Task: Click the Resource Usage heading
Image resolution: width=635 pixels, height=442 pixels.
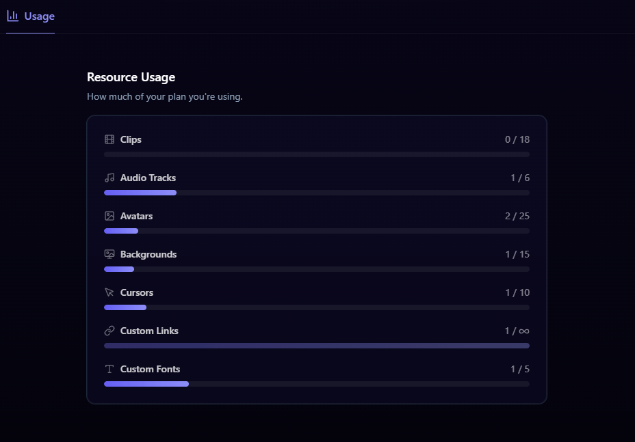Action: pos(130,77)
